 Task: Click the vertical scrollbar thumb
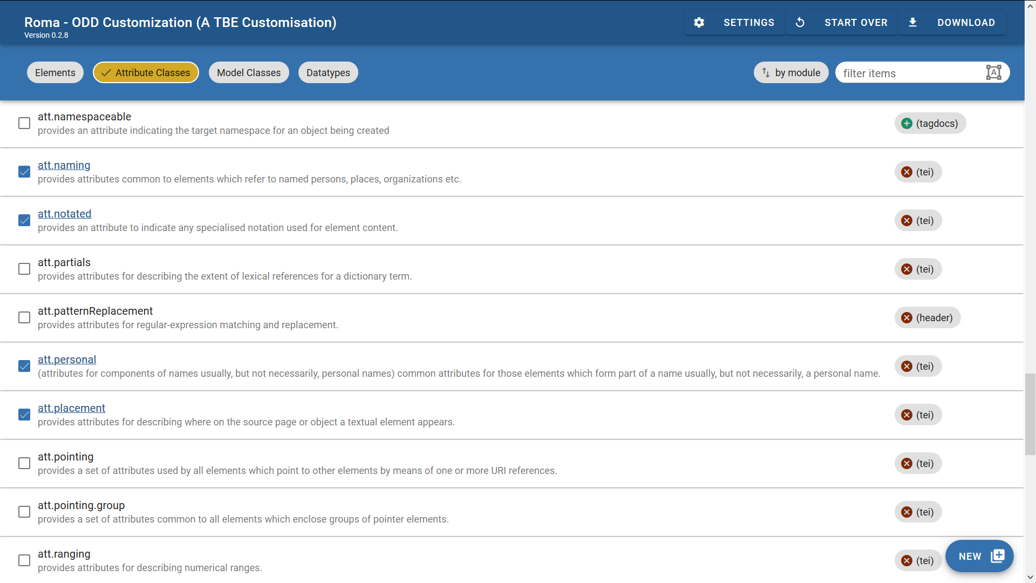[1030, 414]
